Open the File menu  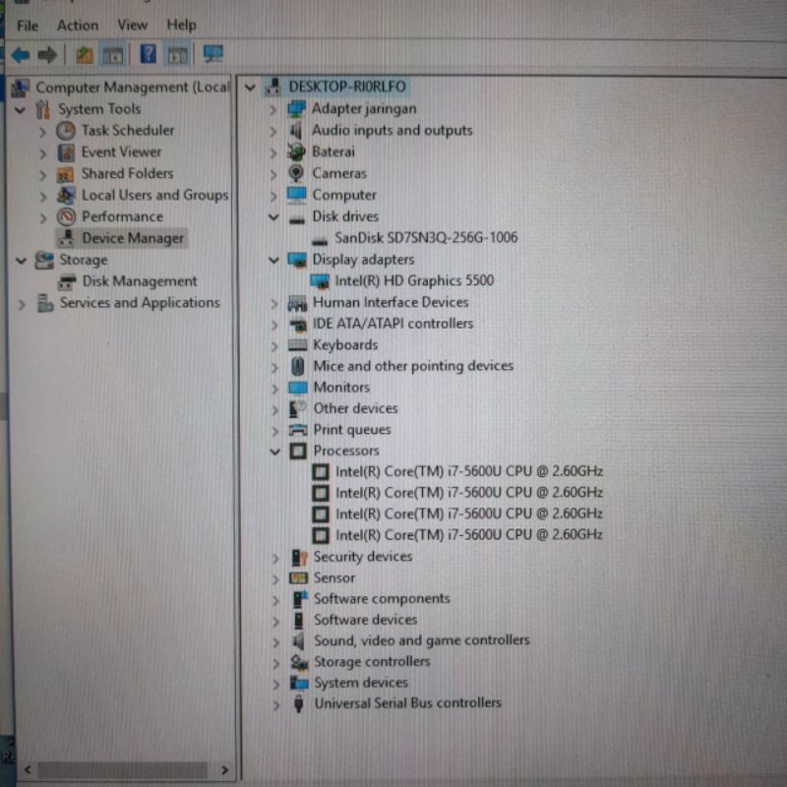28,26
